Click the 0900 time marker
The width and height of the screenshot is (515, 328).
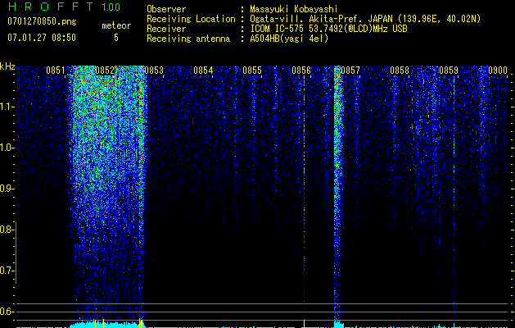tap(498, 71)
